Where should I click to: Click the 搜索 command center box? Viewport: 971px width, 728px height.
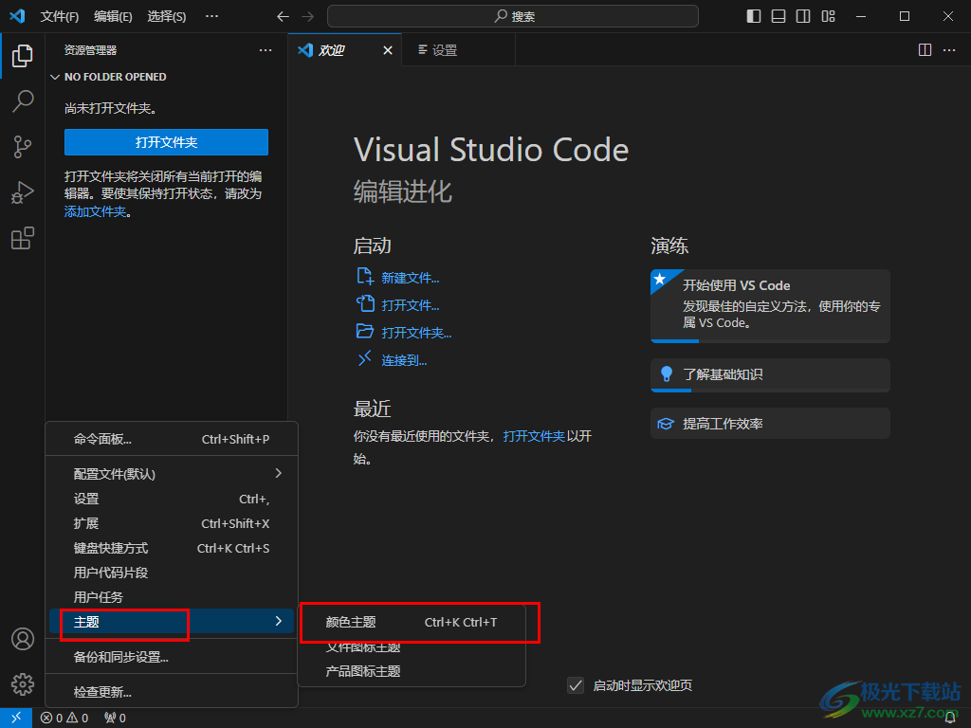tap(513, 16)
